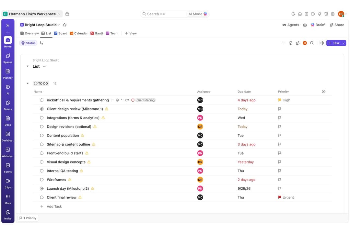The height and width of the screenshot is (233, 350).
Task: Click the closed tasks checkmark icon in toolbar
Action: point(291,43)
